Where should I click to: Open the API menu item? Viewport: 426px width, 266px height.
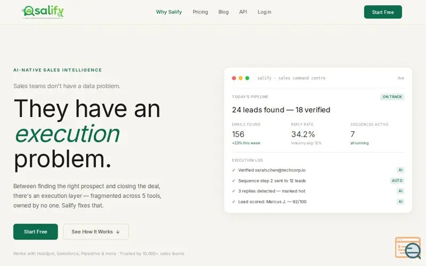243,12
